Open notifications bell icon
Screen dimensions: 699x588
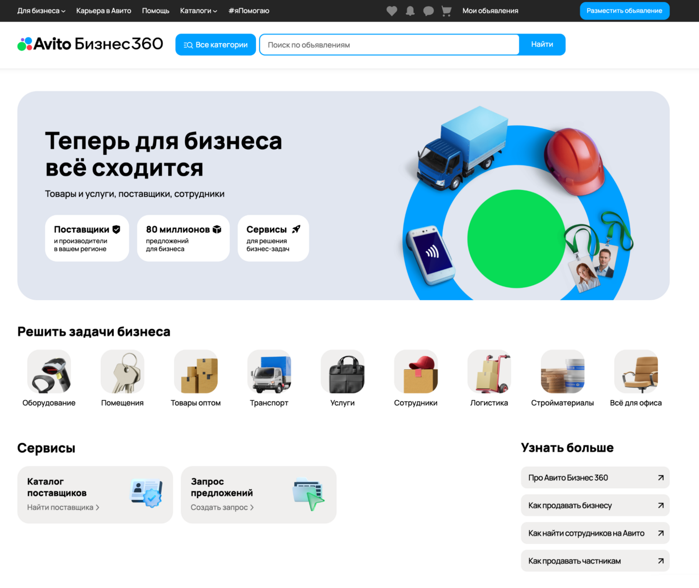point(410,11)
